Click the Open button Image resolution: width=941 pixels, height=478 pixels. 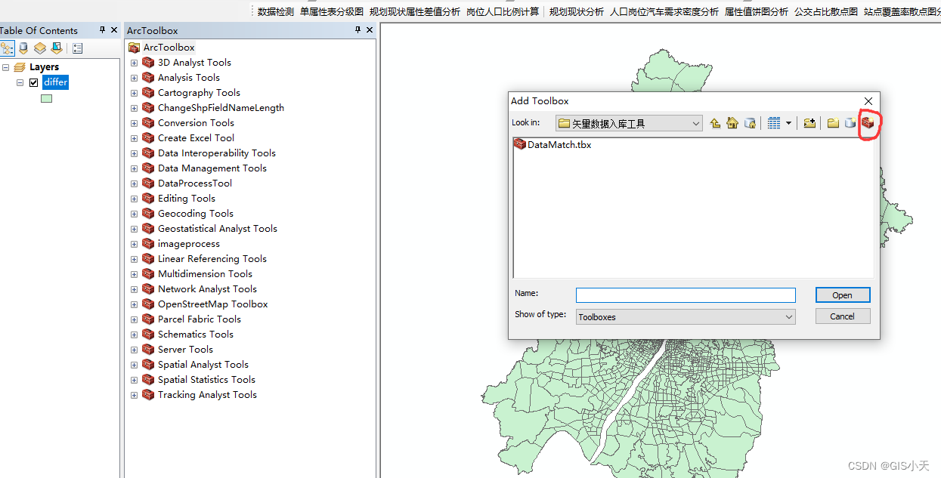tap(842, 295)
